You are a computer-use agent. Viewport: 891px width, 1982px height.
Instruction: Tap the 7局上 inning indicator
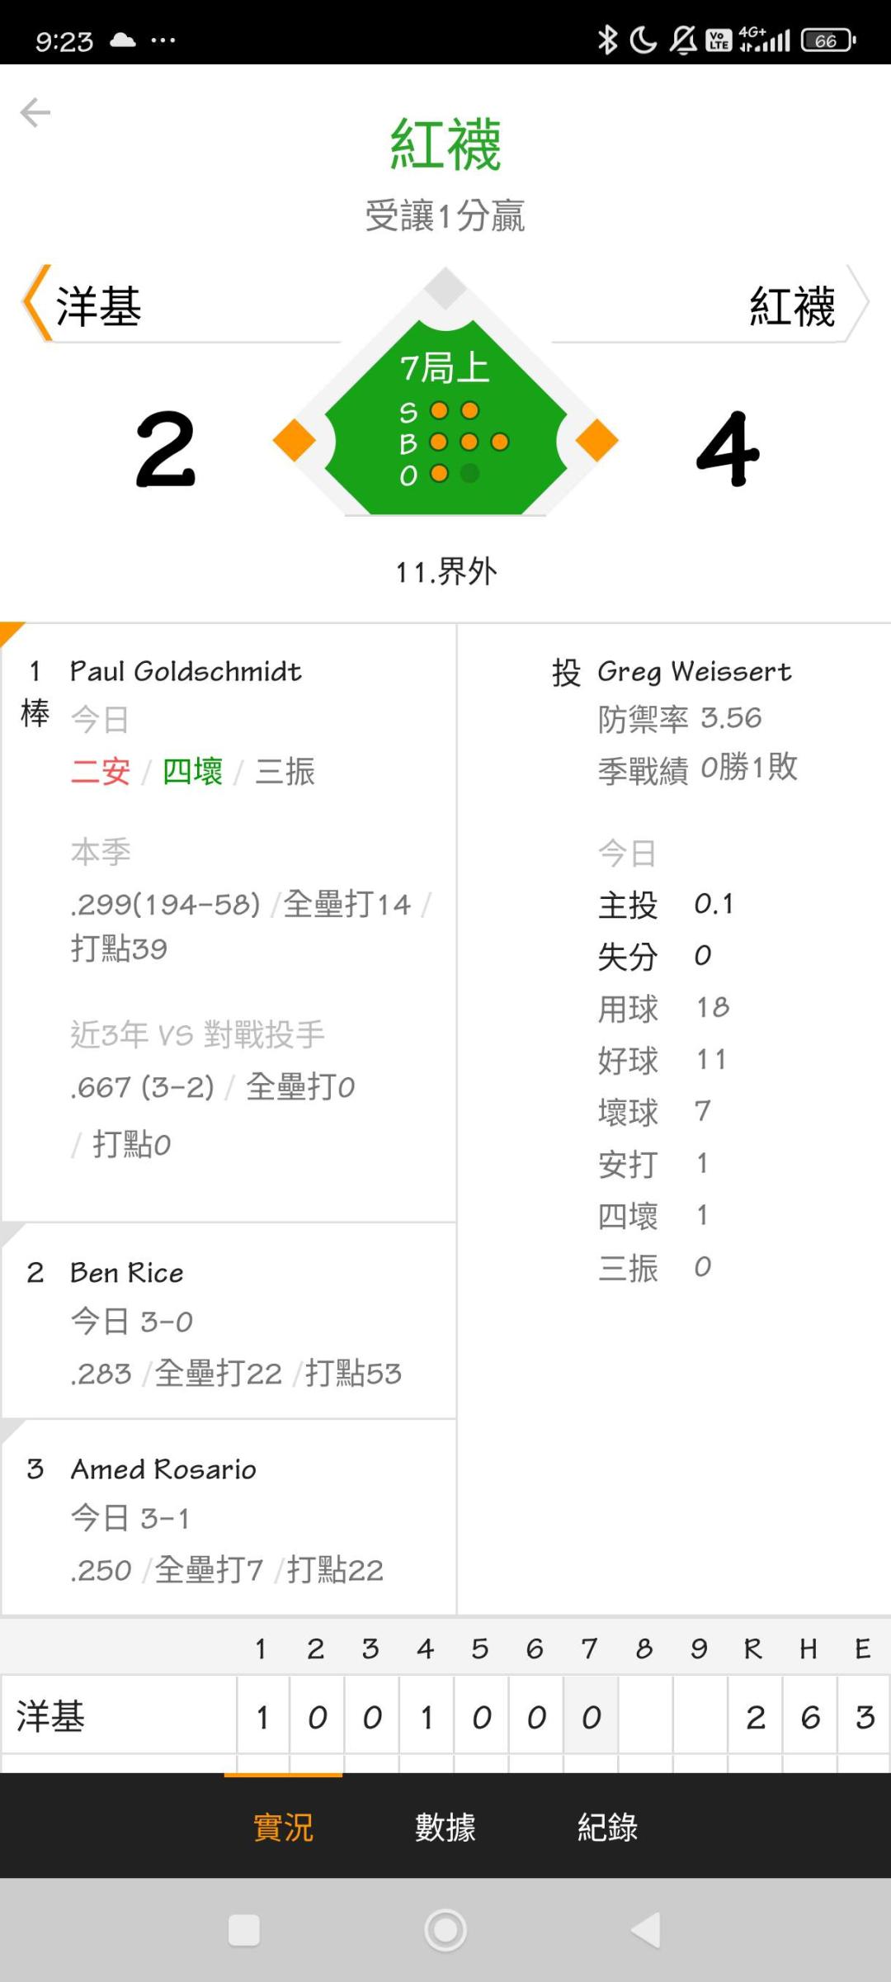445,368
